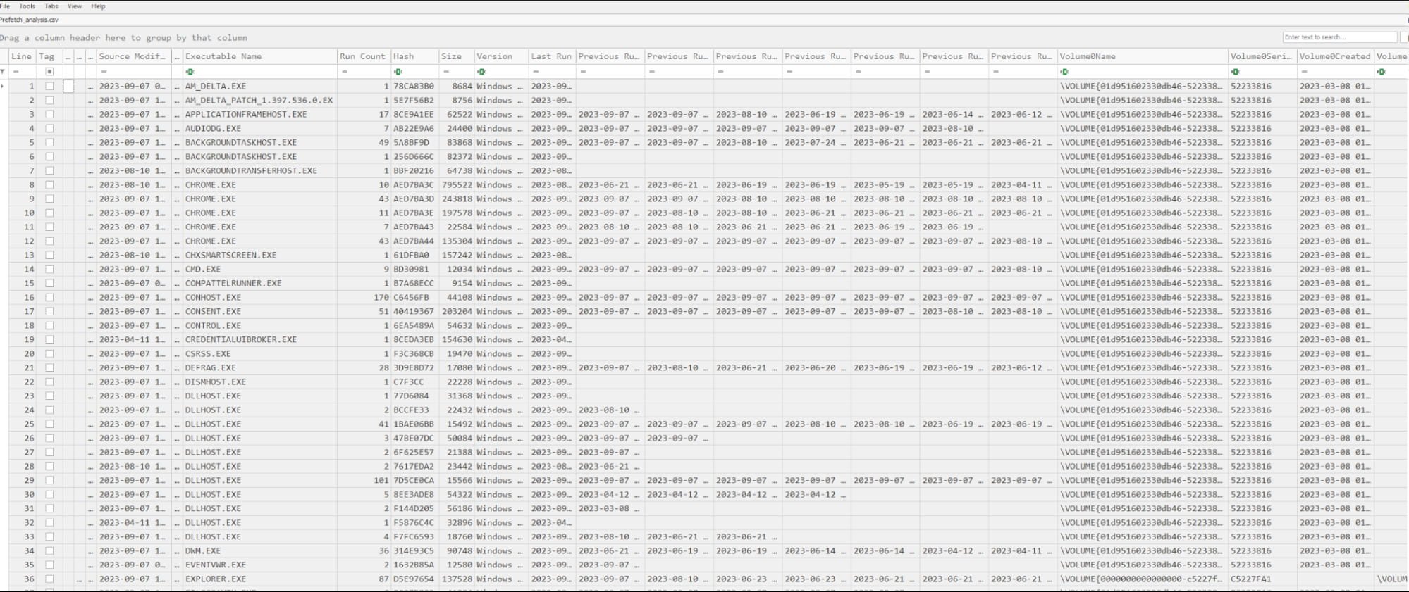Click the Equals filter icon under Size

446,72
